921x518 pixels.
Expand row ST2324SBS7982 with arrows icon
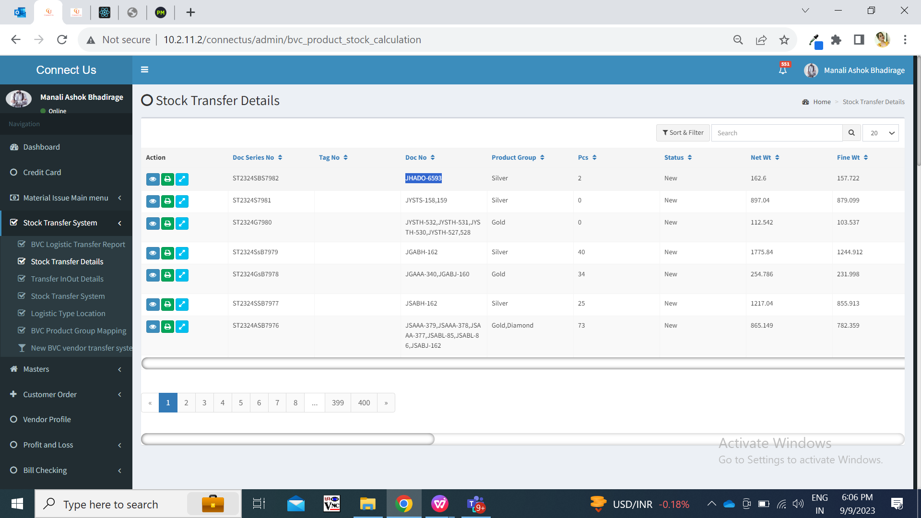coord(182,179)
